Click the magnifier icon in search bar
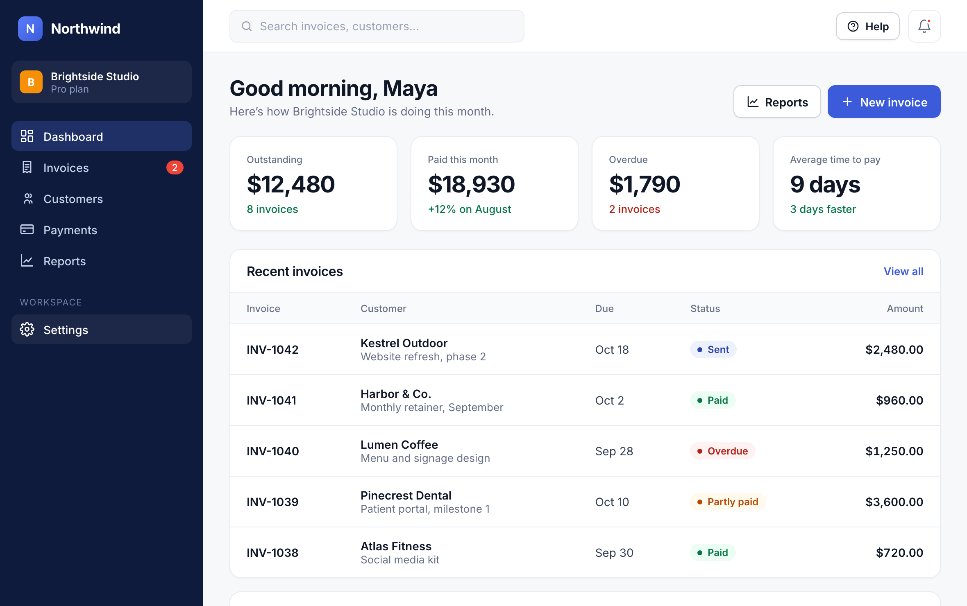 pos(247,26)
